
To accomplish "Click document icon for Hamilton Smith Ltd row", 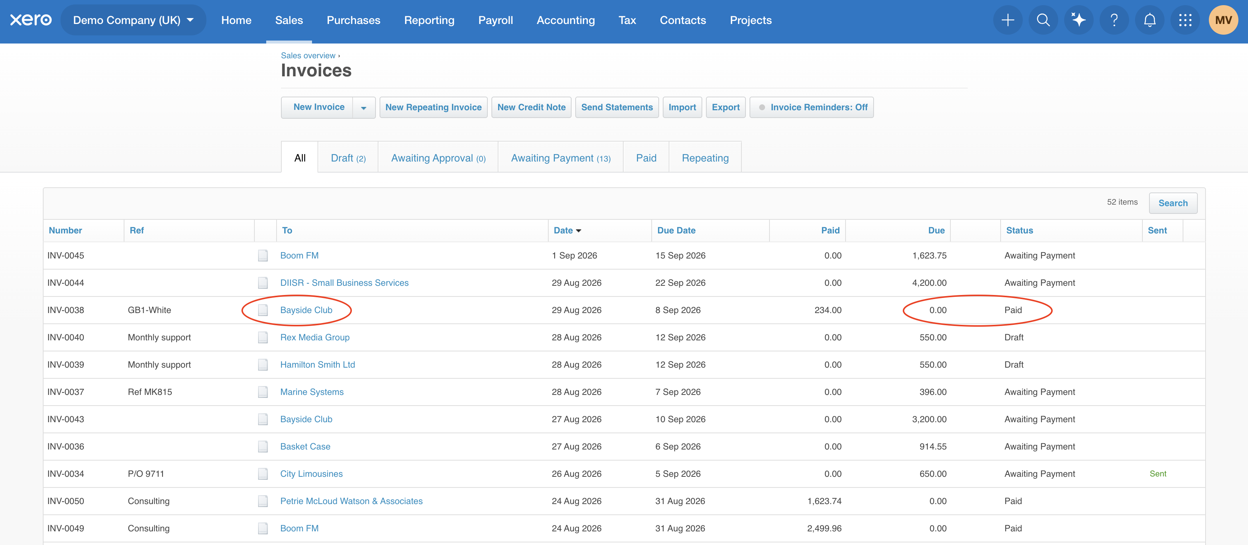I will [x=263, y=364].
